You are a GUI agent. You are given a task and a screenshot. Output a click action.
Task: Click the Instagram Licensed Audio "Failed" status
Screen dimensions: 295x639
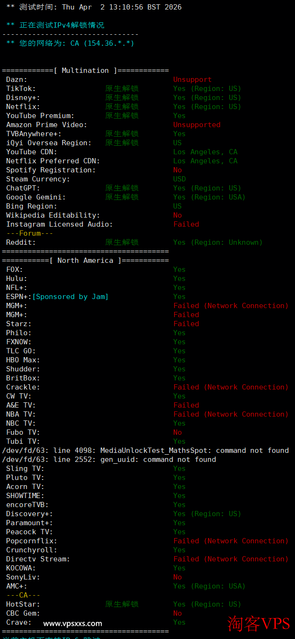point(186,224)
